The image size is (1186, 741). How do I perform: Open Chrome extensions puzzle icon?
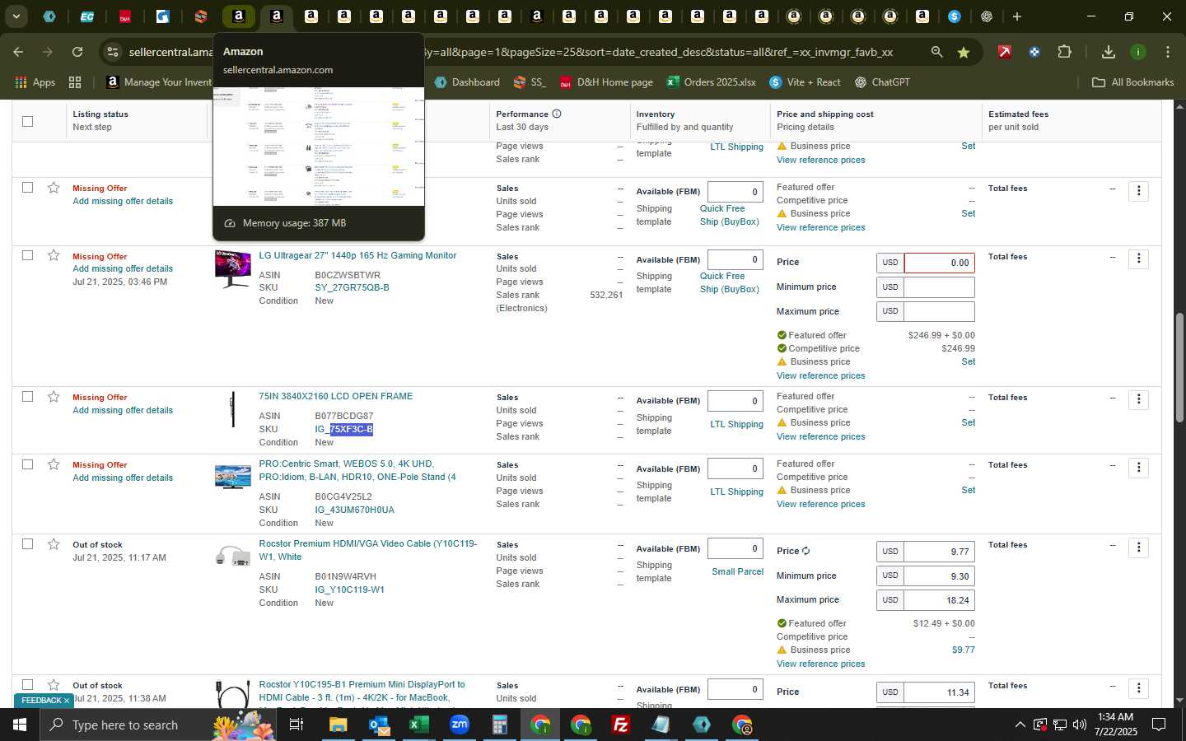[1064, 52]
